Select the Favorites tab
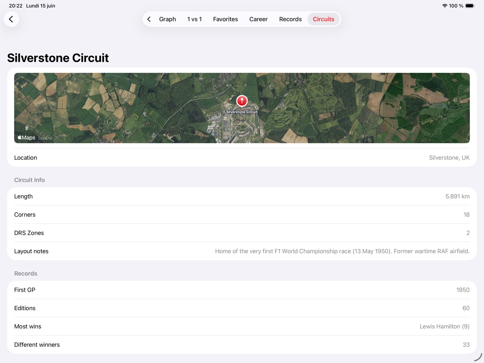 coord(225,19)
